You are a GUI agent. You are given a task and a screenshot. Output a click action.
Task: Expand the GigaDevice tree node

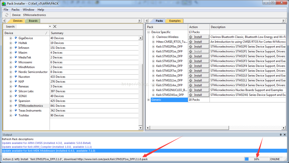click(x=11, y=38)
